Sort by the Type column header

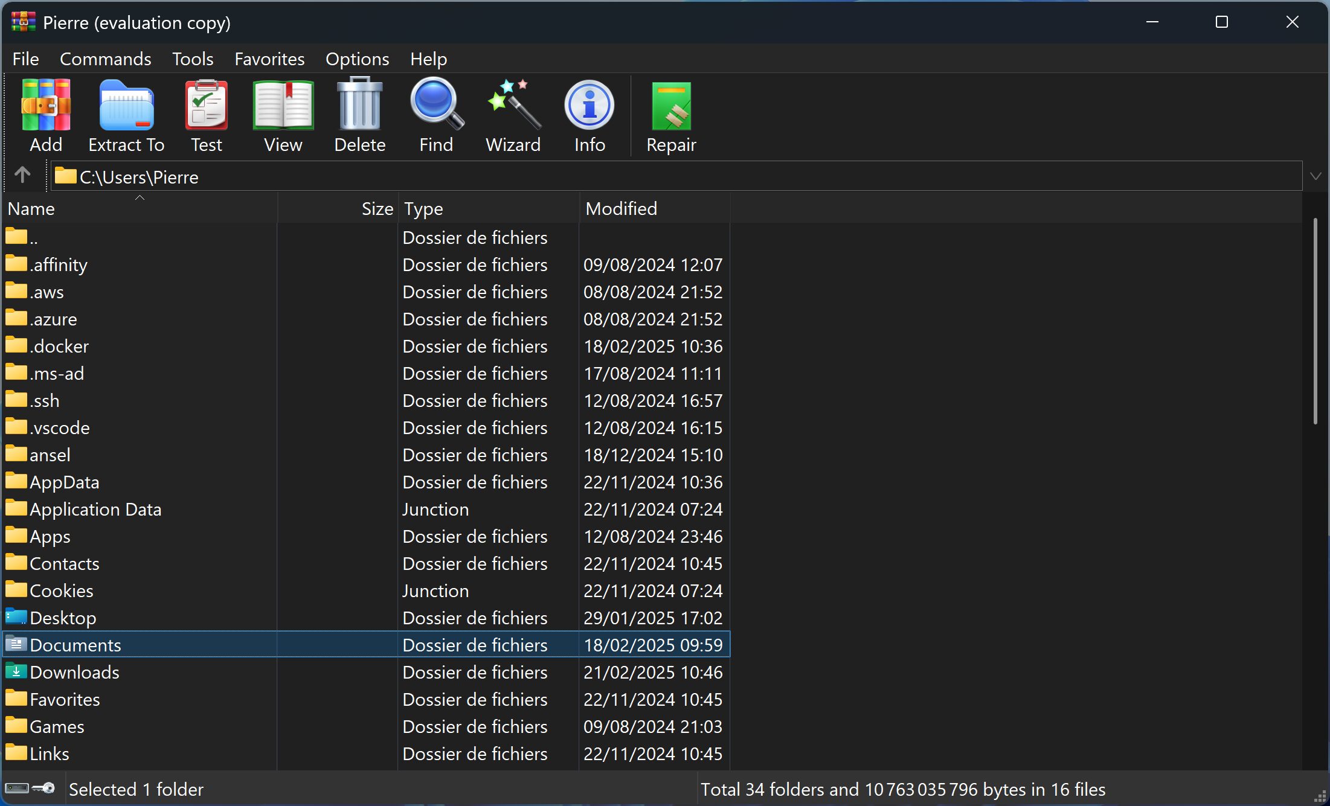coord(489,208)
